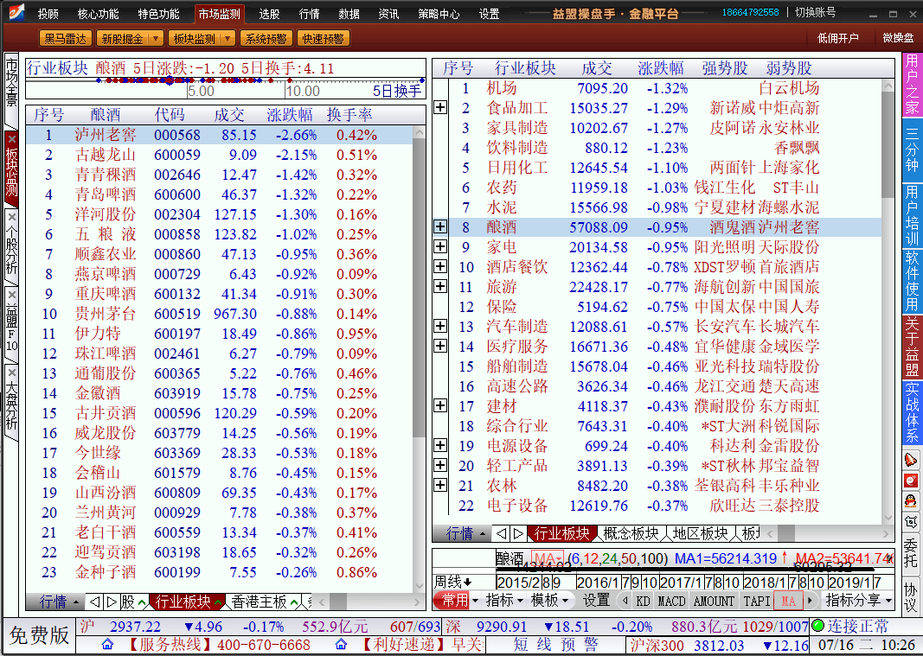Image resolution: width=923 pixels, height=656 pixels.
Task: Expand the 电源设备 sector row
Action: point(440,445)
